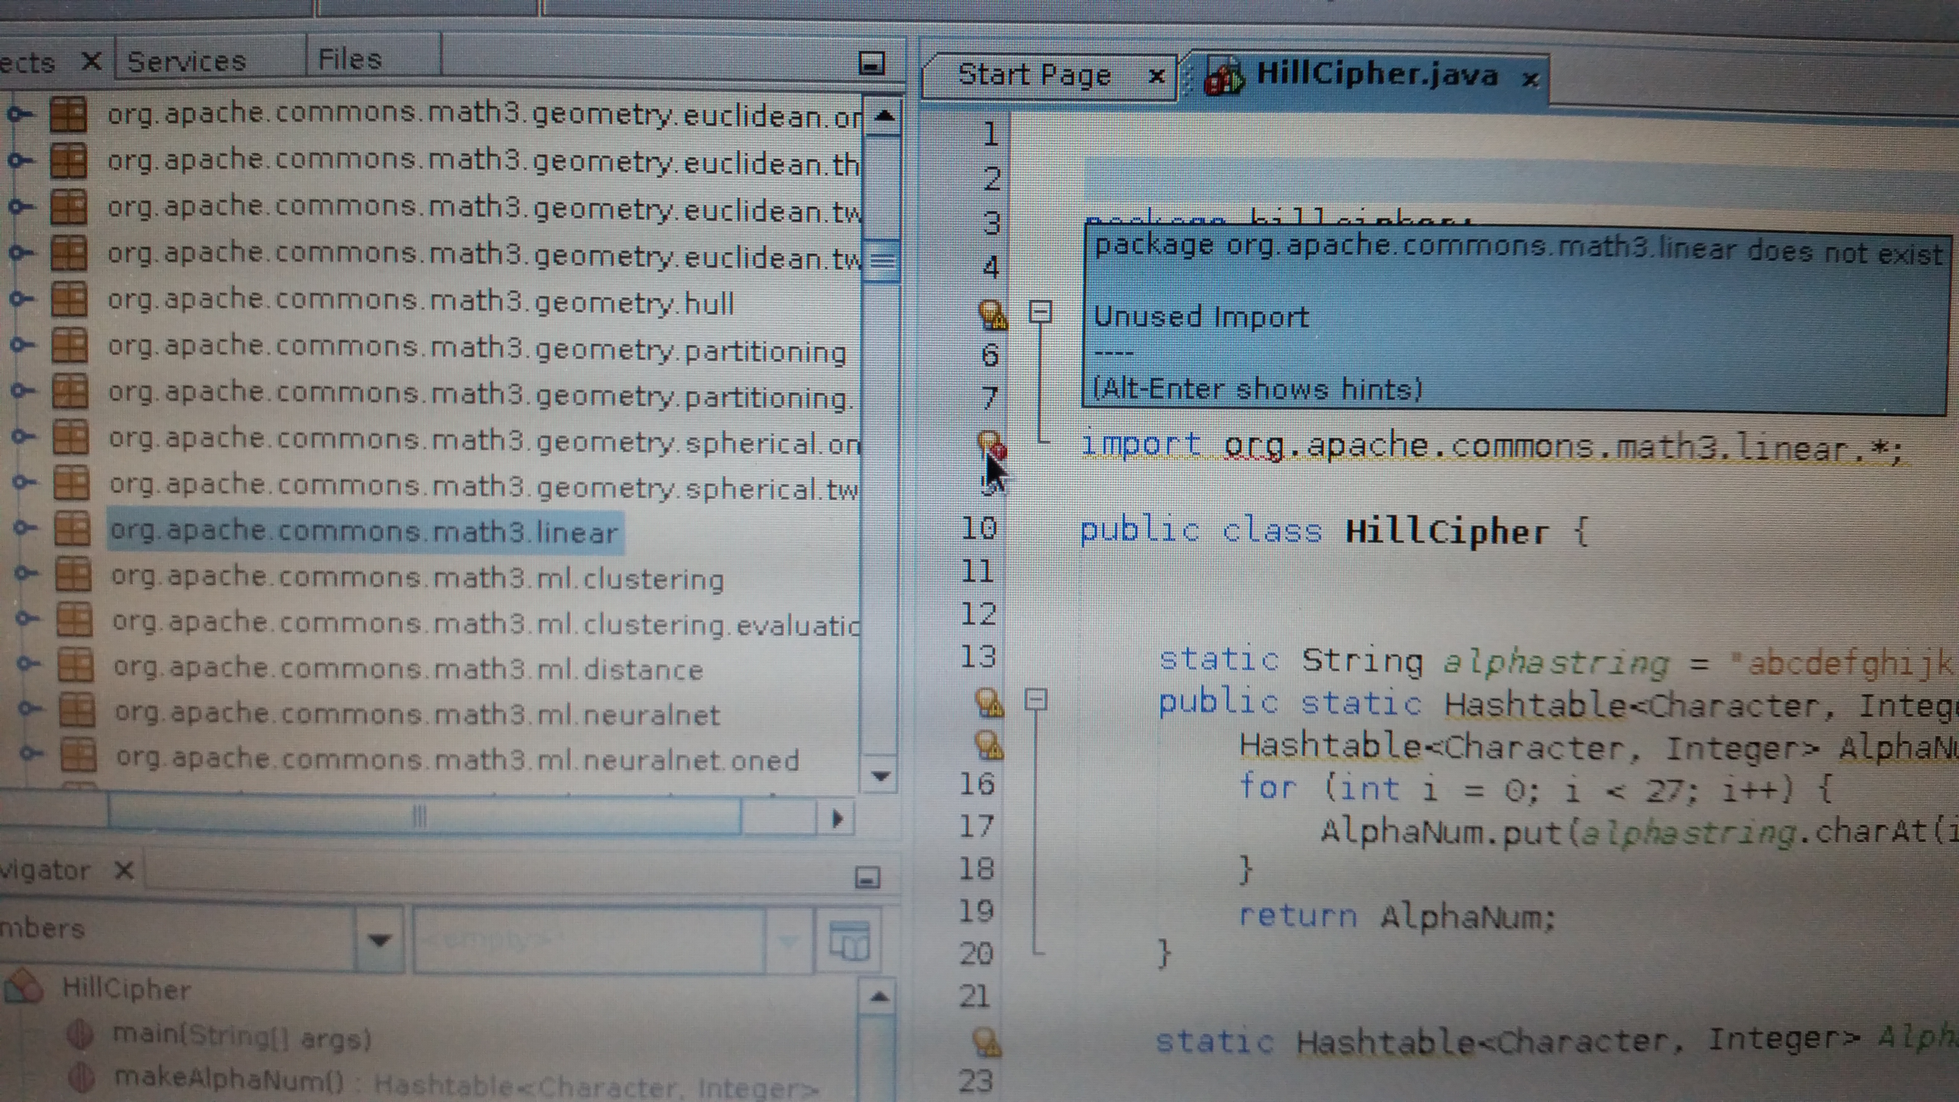Select org.apache.commons.math3.ml.clustering package
The height and width of the screenshot is (1102, 1959).
[x=417, y=578]
